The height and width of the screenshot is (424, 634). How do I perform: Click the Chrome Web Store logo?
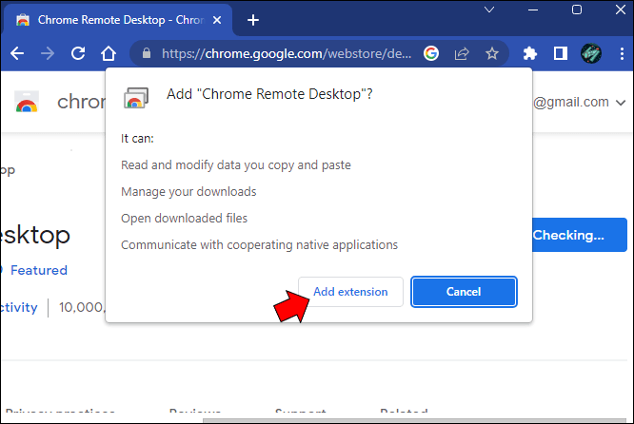pos(27,102)
